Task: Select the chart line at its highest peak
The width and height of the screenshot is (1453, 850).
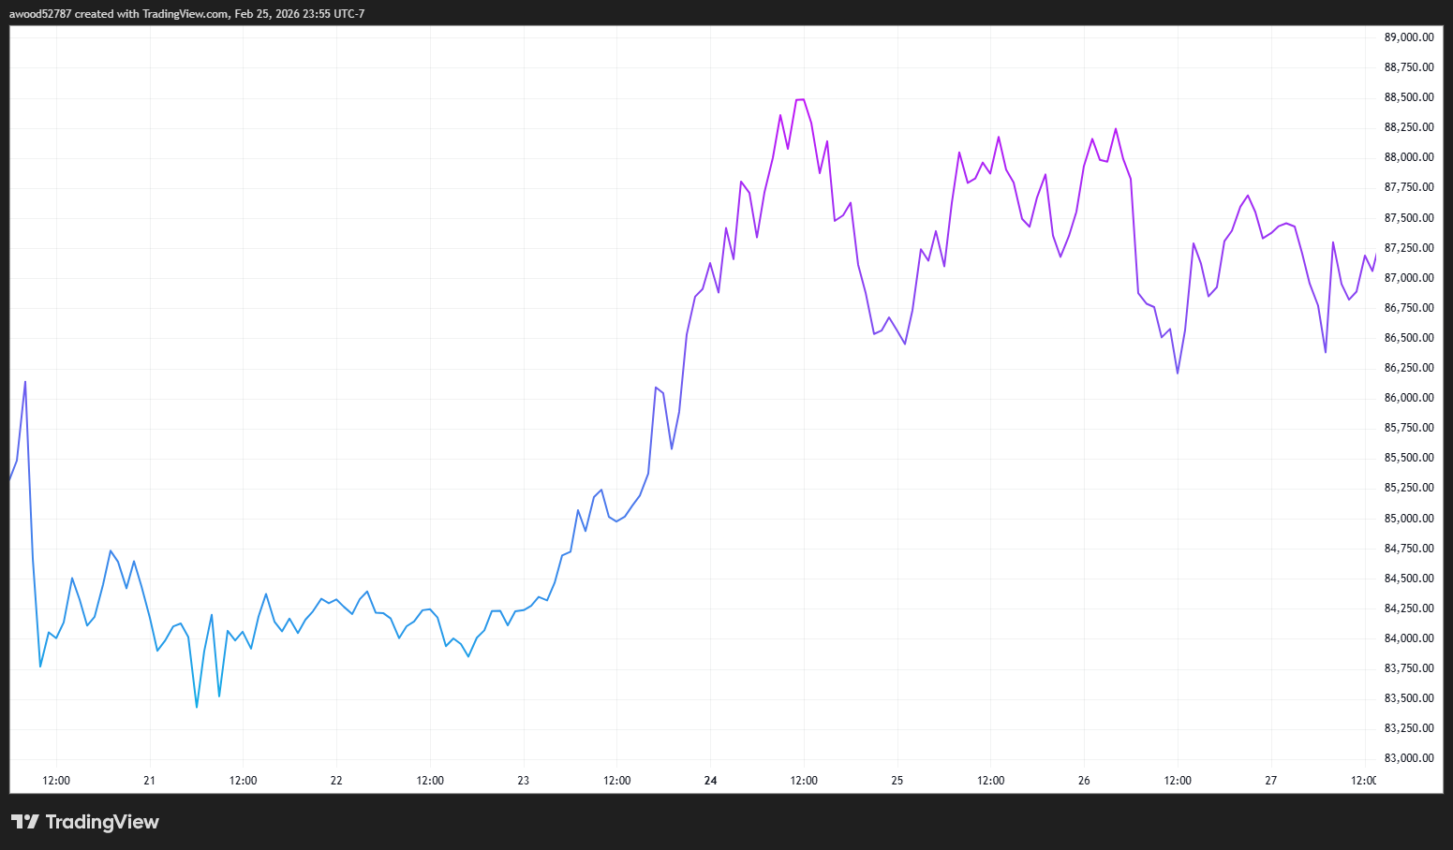Action: (801, 98)
